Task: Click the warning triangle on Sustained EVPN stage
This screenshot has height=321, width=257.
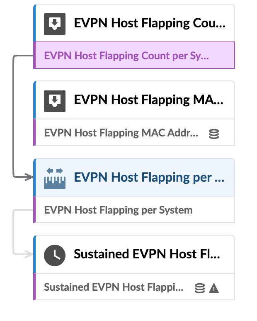Action: pos(214,288)
